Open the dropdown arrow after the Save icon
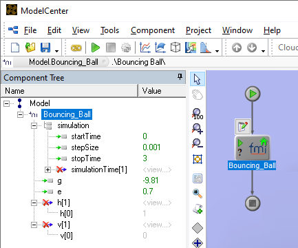 (x=56, y=51)
